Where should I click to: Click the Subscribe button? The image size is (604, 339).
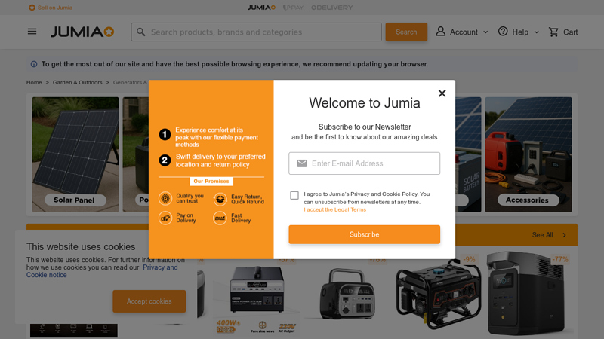pos(364,234)
